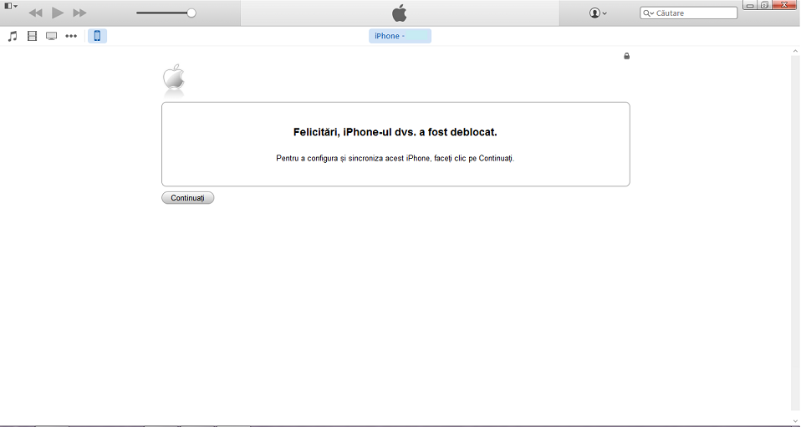Click the play button
This screenshot has width=801, height=427.
(x=58, y=13)
